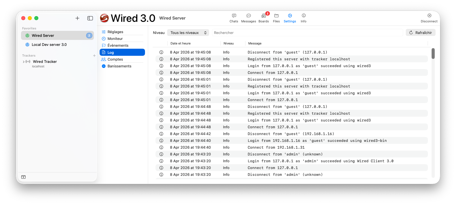The image size is (456, 205).
Task: Open the Réglages settings section
Action: (x=122, y=32)
